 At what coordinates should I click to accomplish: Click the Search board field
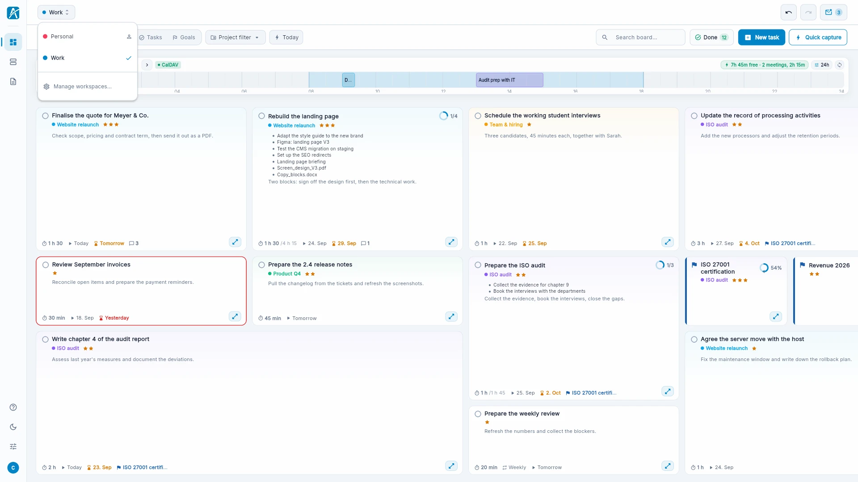(x=640, y=37)
